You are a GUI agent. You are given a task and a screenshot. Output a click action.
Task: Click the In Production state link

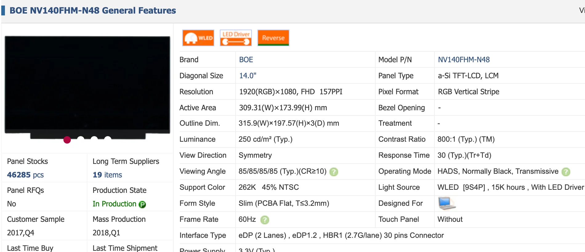[115, 204]
